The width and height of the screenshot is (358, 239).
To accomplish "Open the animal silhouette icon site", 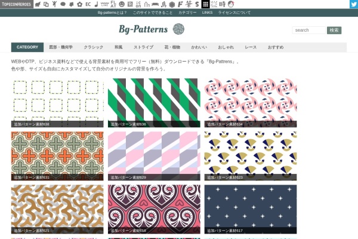I will point(38,4).
